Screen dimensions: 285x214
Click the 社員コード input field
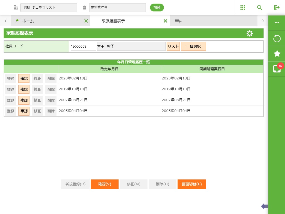pyautogui.click(x=83, y=47)
